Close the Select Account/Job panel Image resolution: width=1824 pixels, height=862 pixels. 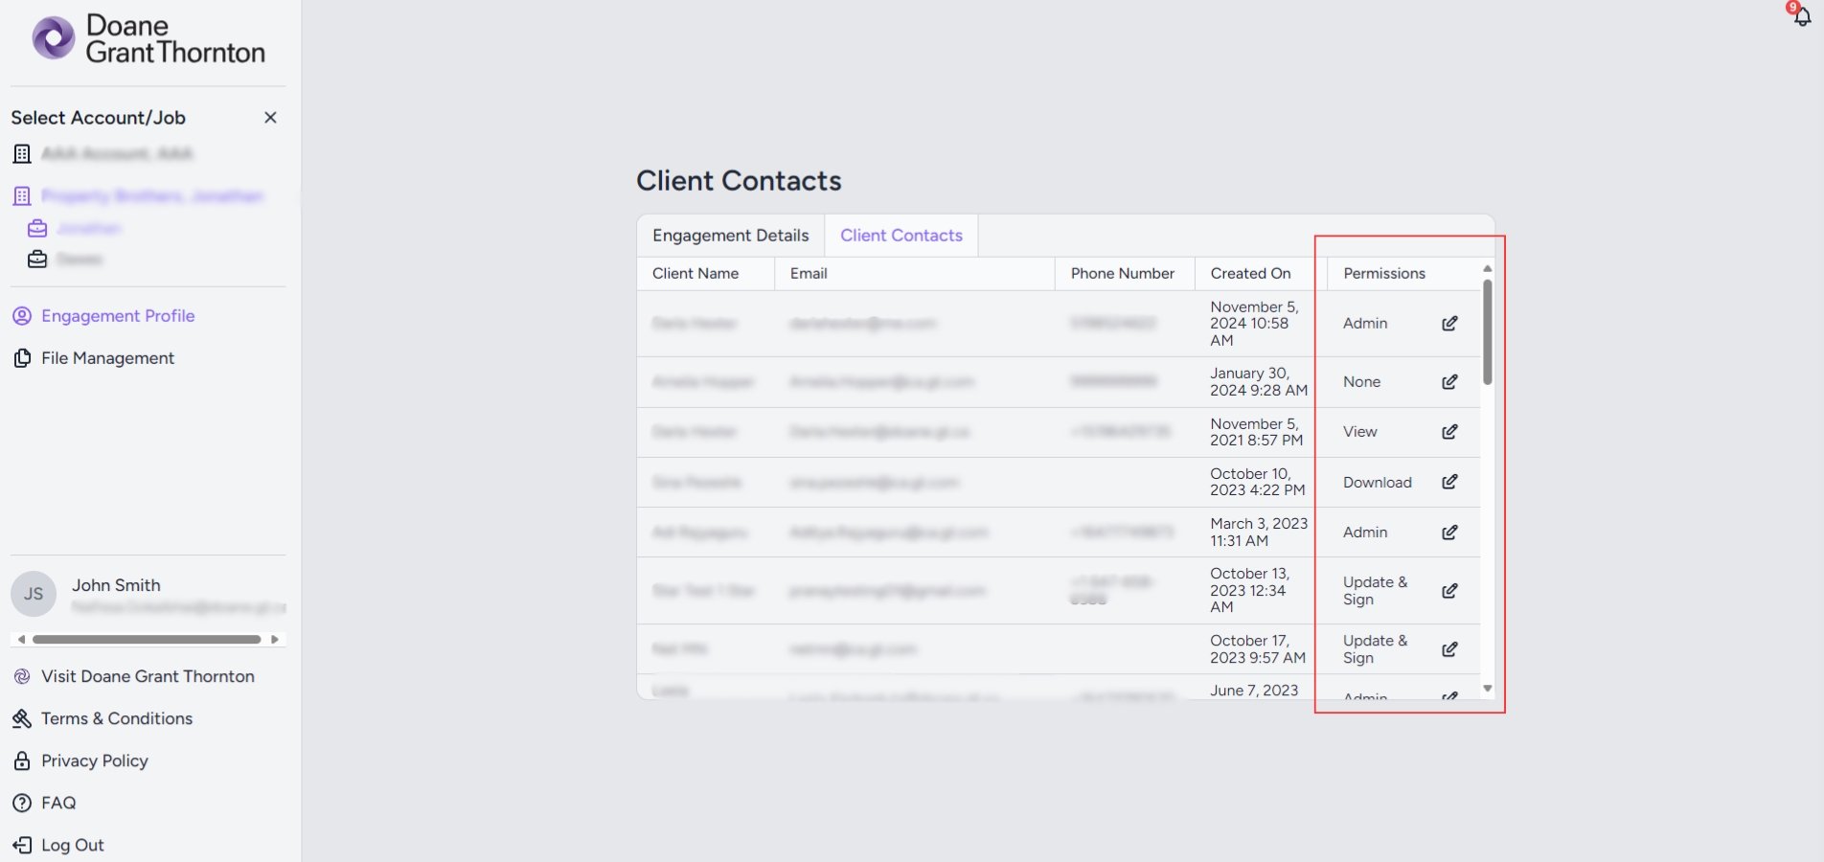pos(270,118)
